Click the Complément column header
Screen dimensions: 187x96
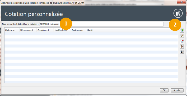tap(45, 30)
